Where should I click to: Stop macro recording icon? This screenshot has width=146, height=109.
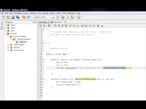(94, 25)
